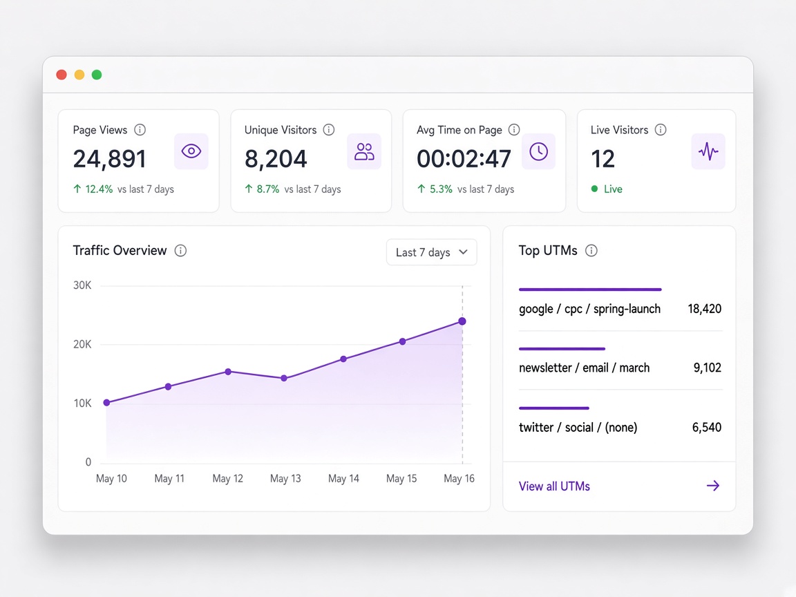Click the 24,891 page views value
The image size is (796, 597).
[110, 159]
